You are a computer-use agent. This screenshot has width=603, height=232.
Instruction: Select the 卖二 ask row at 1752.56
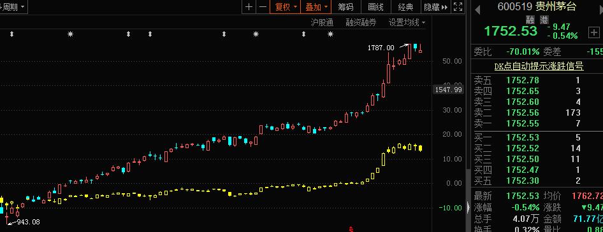click(536, 113)
